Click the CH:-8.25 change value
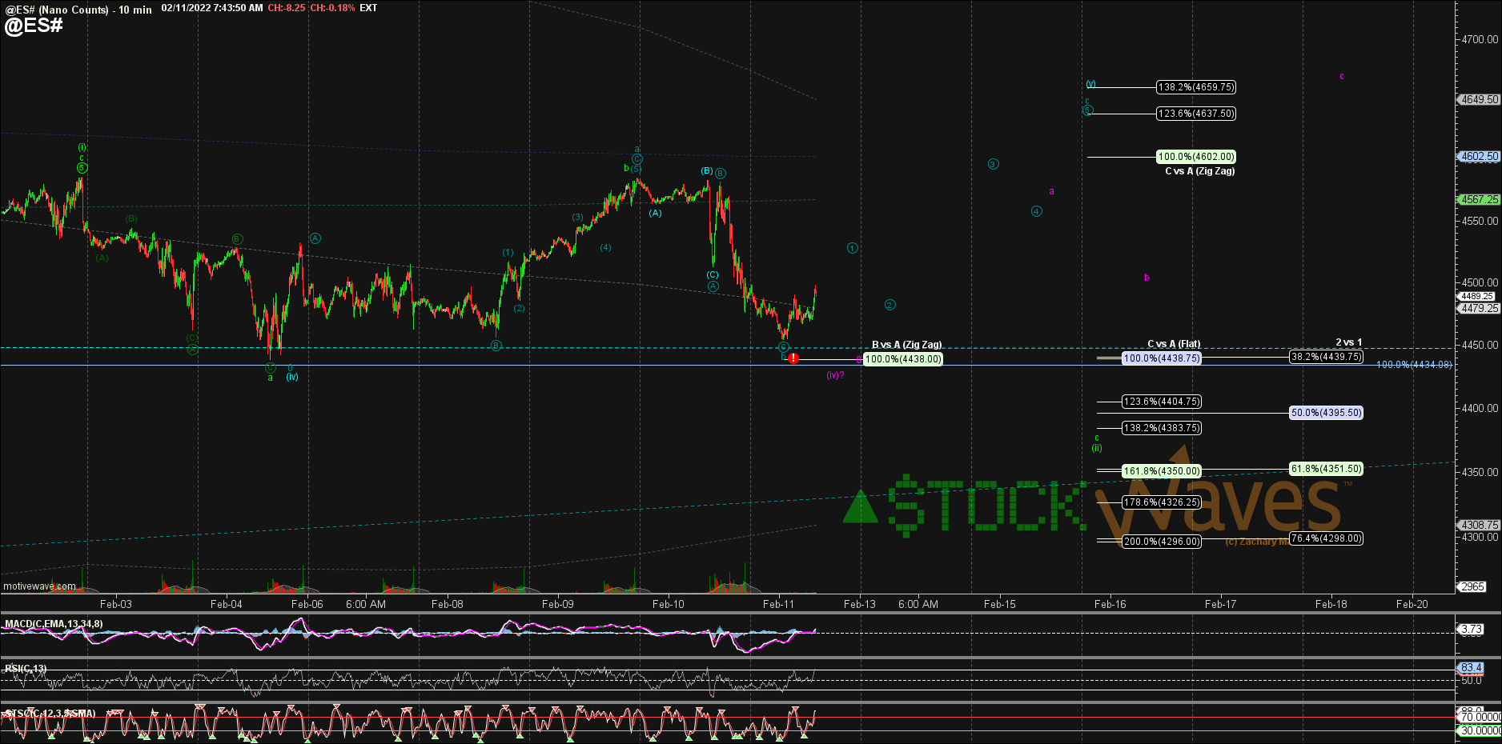This screenshot has height=744, width=1502. click(x=287, y=8)
